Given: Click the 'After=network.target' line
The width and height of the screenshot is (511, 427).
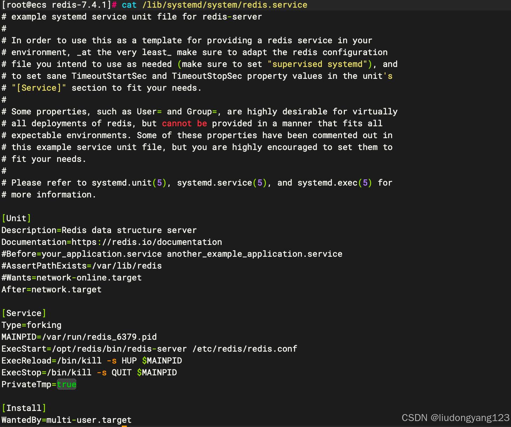Looking at the screenshot, I should click(x=52, y=290).
